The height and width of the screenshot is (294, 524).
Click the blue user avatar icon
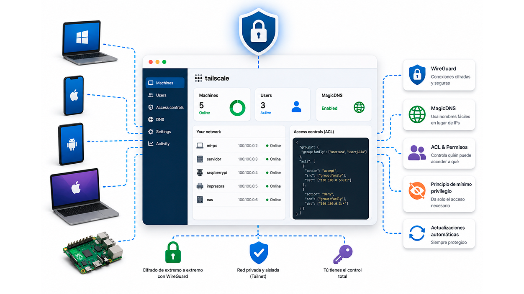pos(296,107)
